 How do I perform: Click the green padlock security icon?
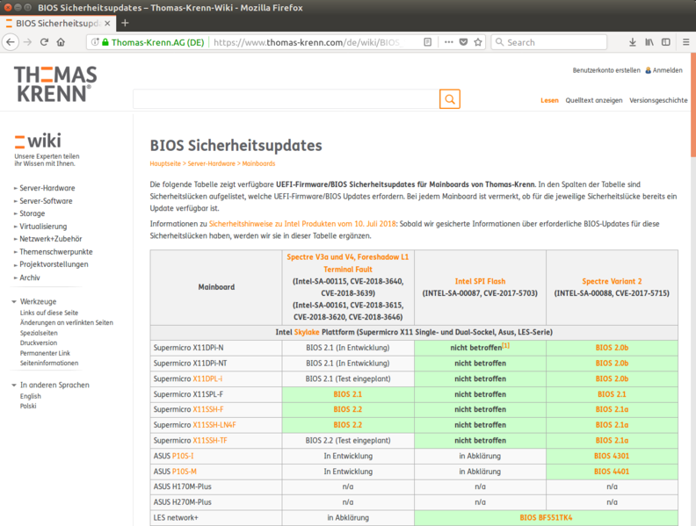[x=105, y=42]
